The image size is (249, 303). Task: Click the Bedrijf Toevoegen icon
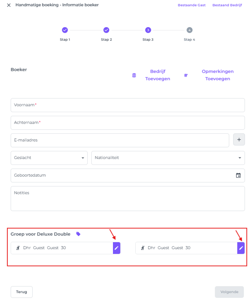coord(134,75)
